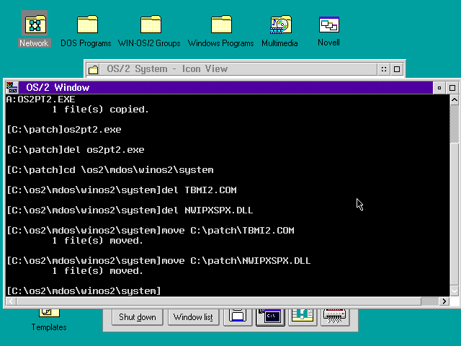This screenshot has height=346, width=461.
Task: Click the horizontal scroll left arrow
Action: point(12,301)
